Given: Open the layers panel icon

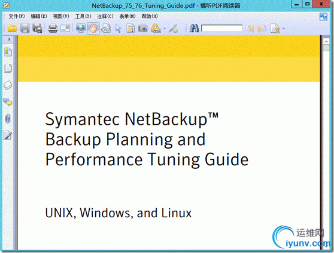Looking at the screenshot, I should click(x=8, y=85).
